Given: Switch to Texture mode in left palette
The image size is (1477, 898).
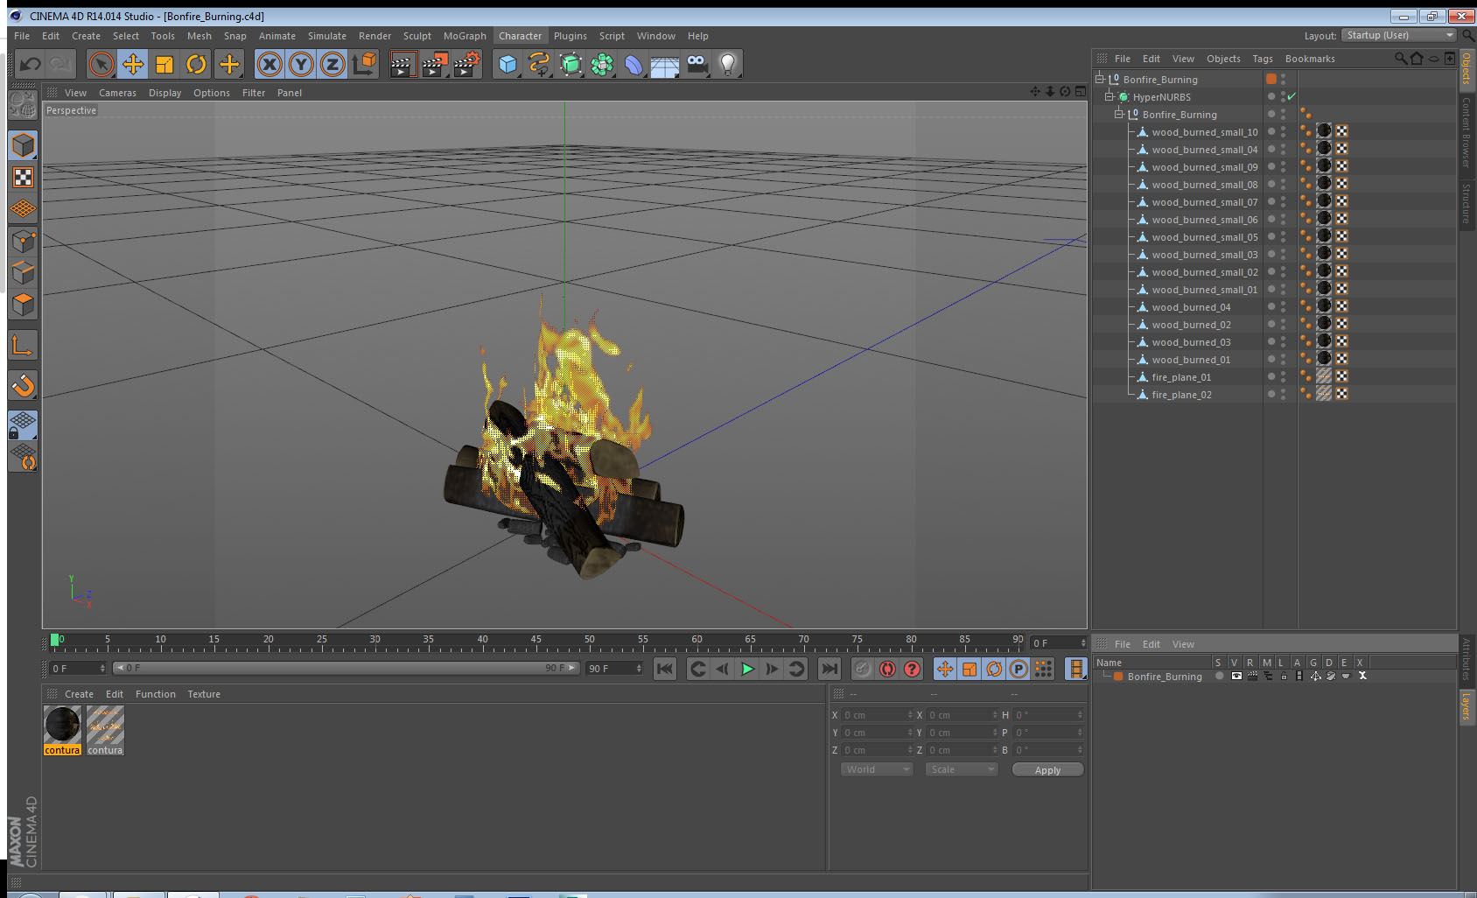Looking at the screenshot, I should click(x=23, y=178).
